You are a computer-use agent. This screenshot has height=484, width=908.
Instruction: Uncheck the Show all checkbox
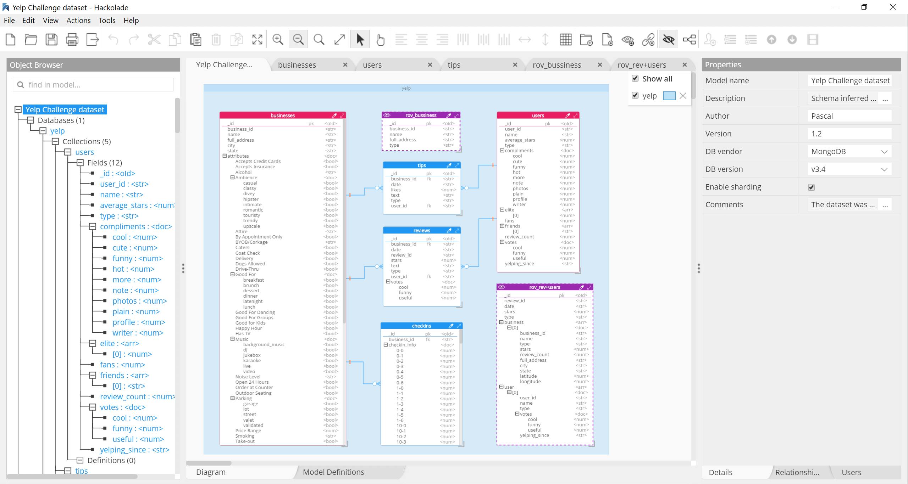(x=635, y=78)
